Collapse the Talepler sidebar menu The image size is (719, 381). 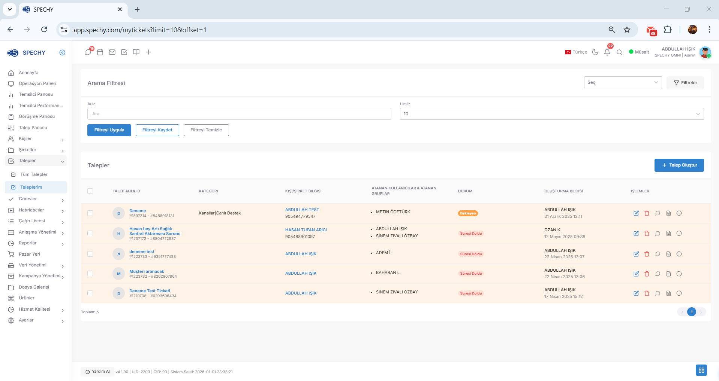36,161
